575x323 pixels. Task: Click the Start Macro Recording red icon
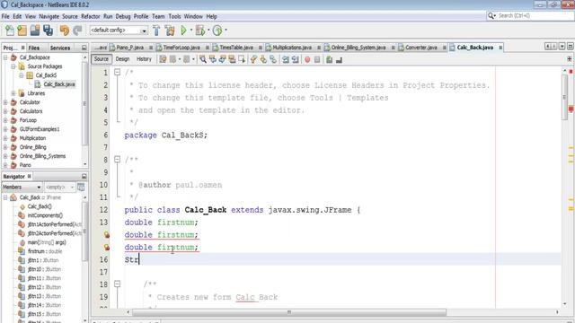pyautogui.click(x=307, y=59)
